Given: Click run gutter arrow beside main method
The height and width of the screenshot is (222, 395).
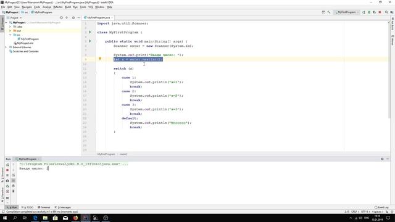Looking at the screenshot, I should (90, 41).
